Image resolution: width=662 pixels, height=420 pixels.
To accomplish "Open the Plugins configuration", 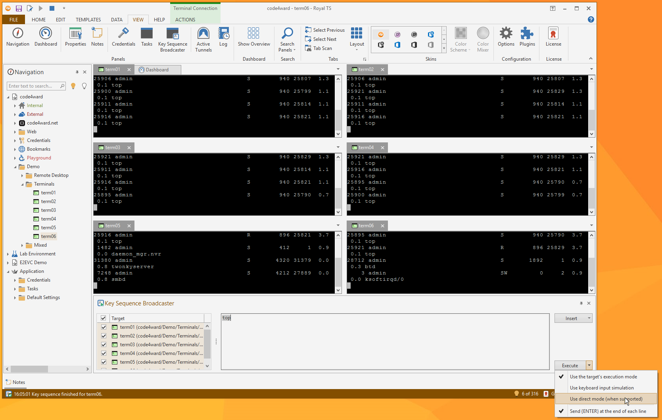I will coord(527,38).
